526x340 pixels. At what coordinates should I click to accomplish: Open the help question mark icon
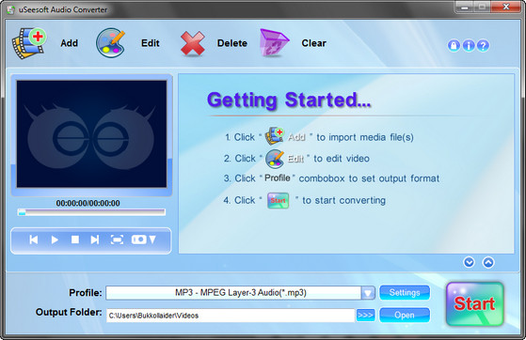483,46
